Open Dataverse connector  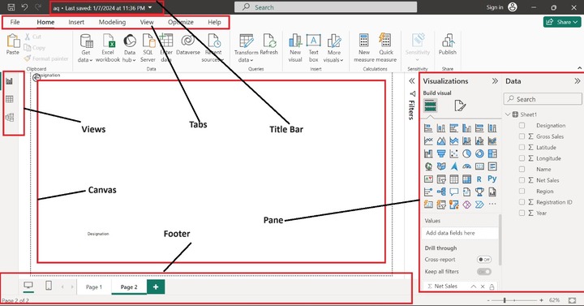pyautogui.click(x=188, y=45)
